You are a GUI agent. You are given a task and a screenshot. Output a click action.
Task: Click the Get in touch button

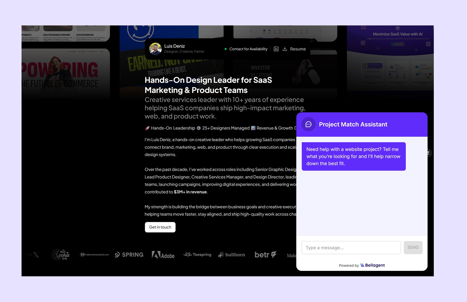pyautogui.click(x=160, y=227)
